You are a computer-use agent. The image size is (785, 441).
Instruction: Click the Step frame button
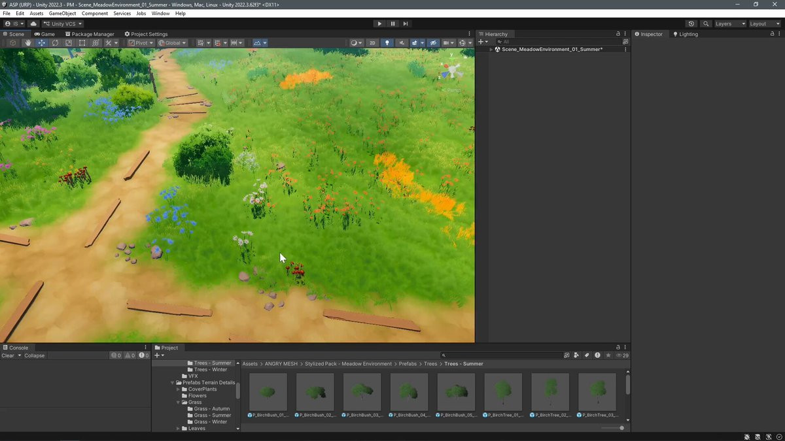(406, 24)
